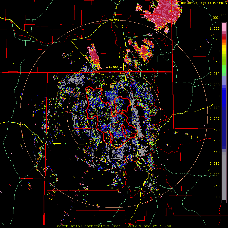
Task: Click the 0.947 color scale value
Action: pos(215,40)
